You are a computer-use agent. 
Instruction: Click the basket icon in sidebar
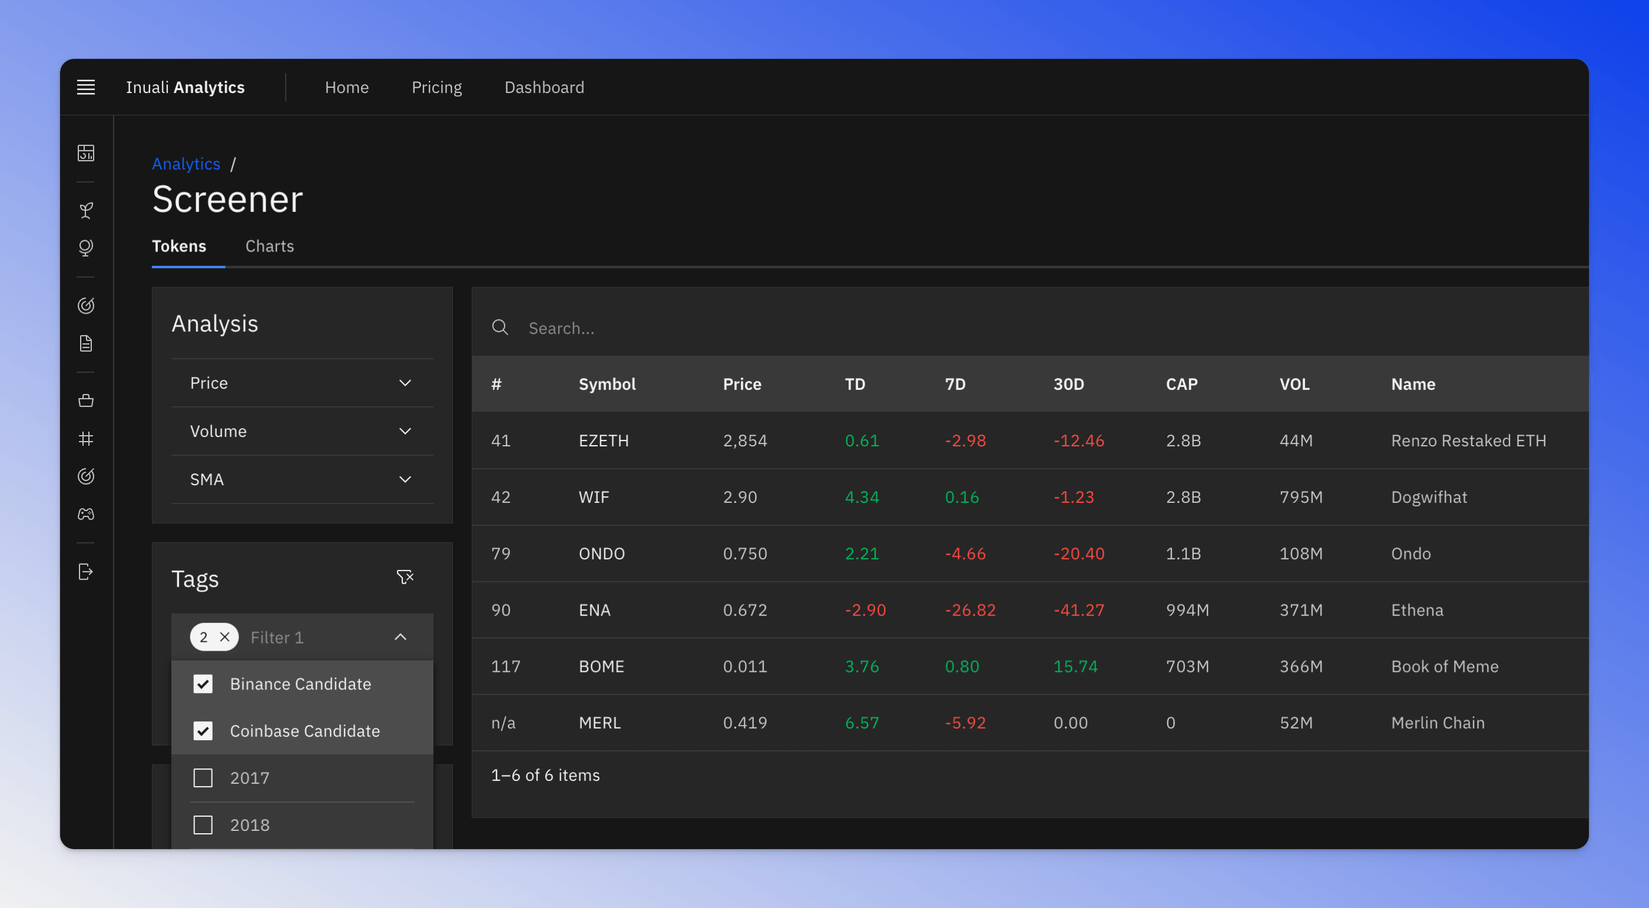[86, 400]
